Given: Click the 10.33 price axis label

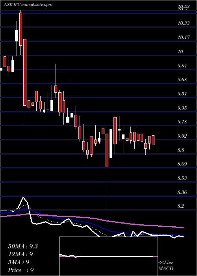Looking at the screenshot, I should tap(184, 23).
